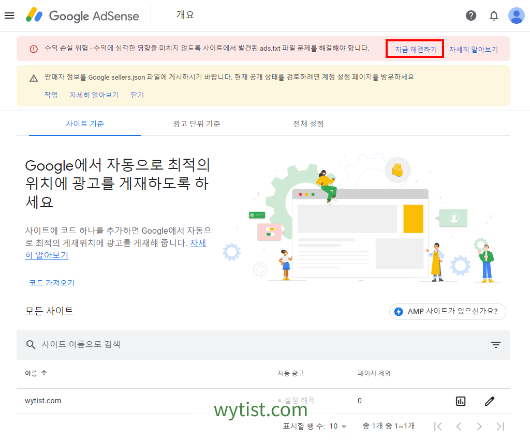Click the 코드 가져오기 button

52,283
